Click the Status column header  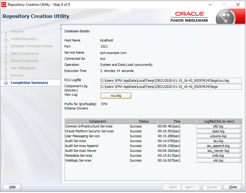click(x=143, y=121)
